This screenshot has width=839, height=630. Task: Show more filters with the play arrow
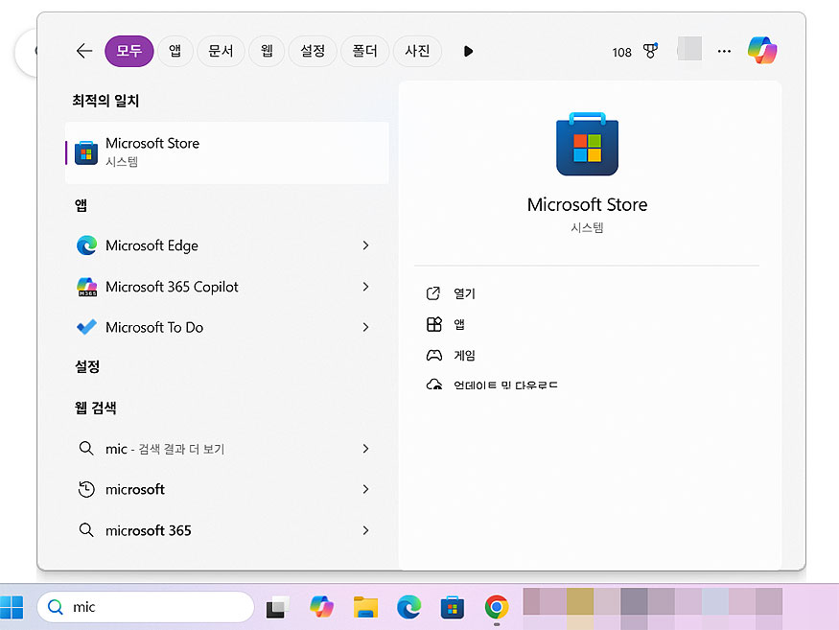pos(468,52)
